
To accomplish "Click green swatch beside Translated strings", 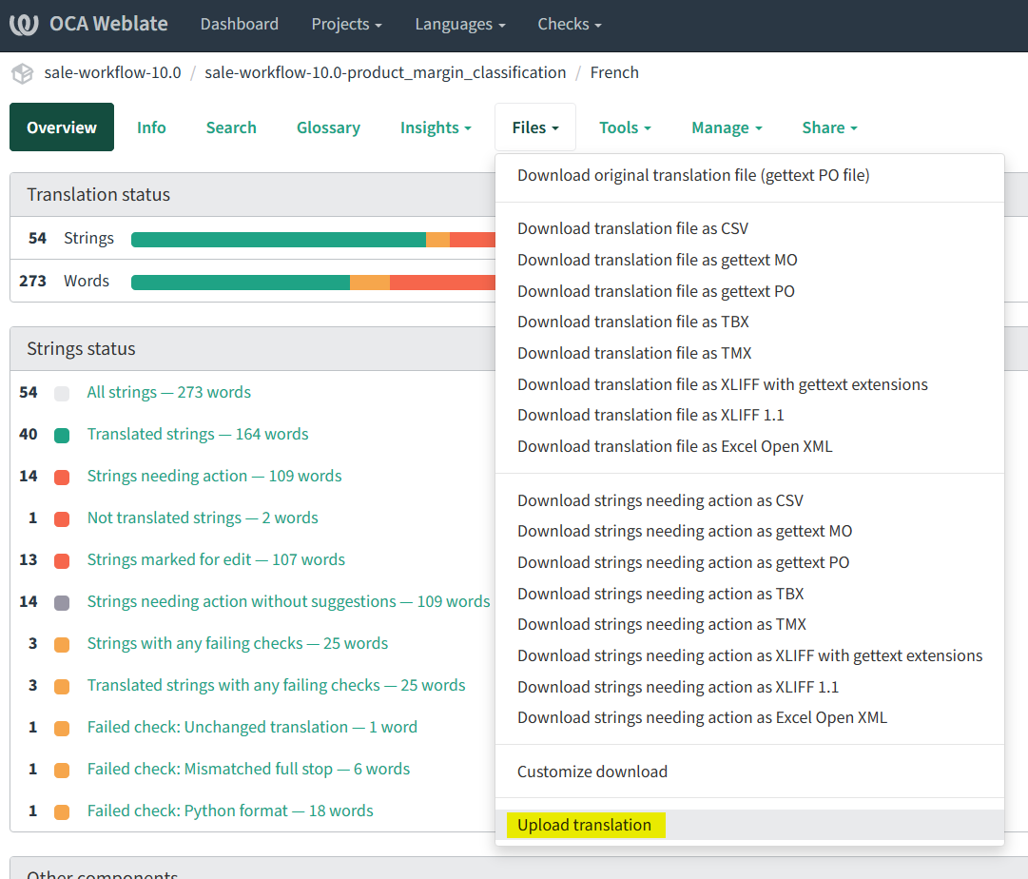I will click(62, 435).
